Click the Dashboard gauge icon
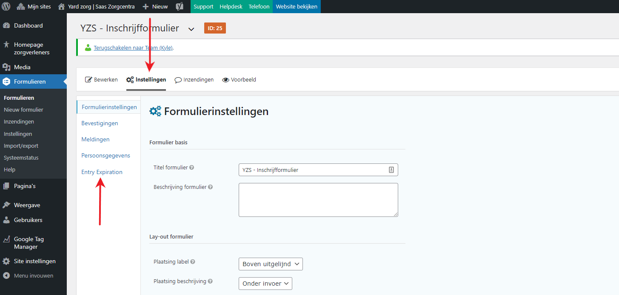Screen dimensions: 619x295 (6, 25)
